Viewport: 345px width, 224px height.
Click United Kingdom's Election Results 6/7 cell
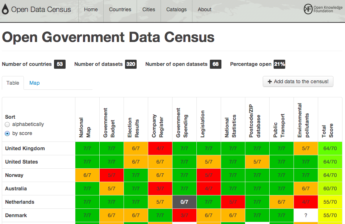[136, 148]
